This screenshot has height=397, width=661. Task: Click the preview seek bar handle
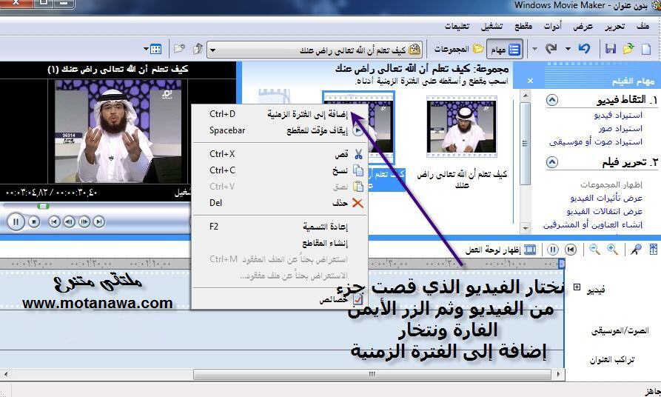[43, 206]
